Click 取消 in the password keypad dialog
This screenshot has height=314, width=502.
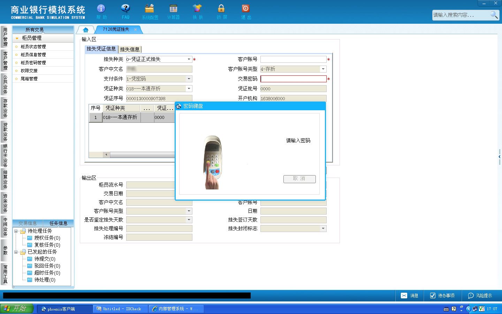299,179
